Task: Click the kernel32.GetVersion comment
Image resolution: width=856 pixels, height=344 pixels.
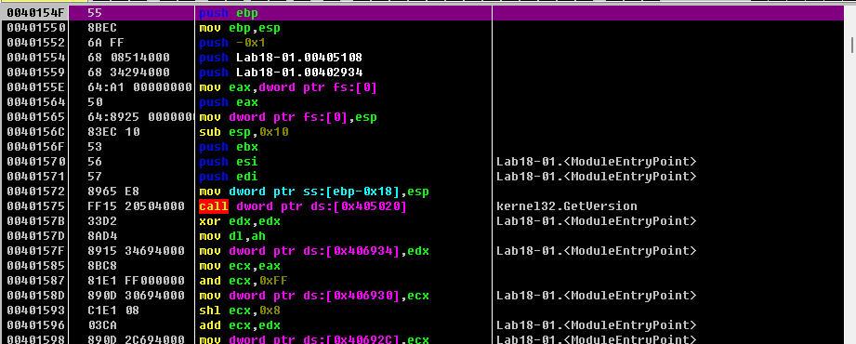Action: click(x=567, y=206)
